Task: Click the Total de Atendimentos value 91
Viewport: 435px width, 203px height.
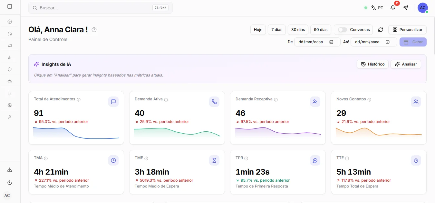Action: tap(39, 113)
